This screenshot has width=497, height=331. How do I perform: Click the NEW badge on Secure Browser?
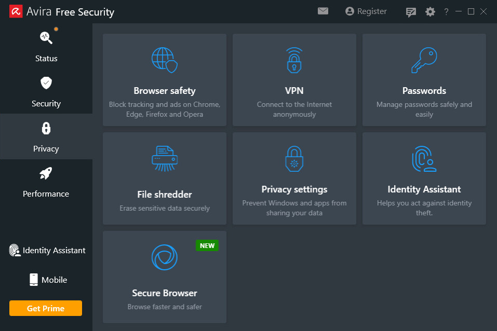(207, 245)
